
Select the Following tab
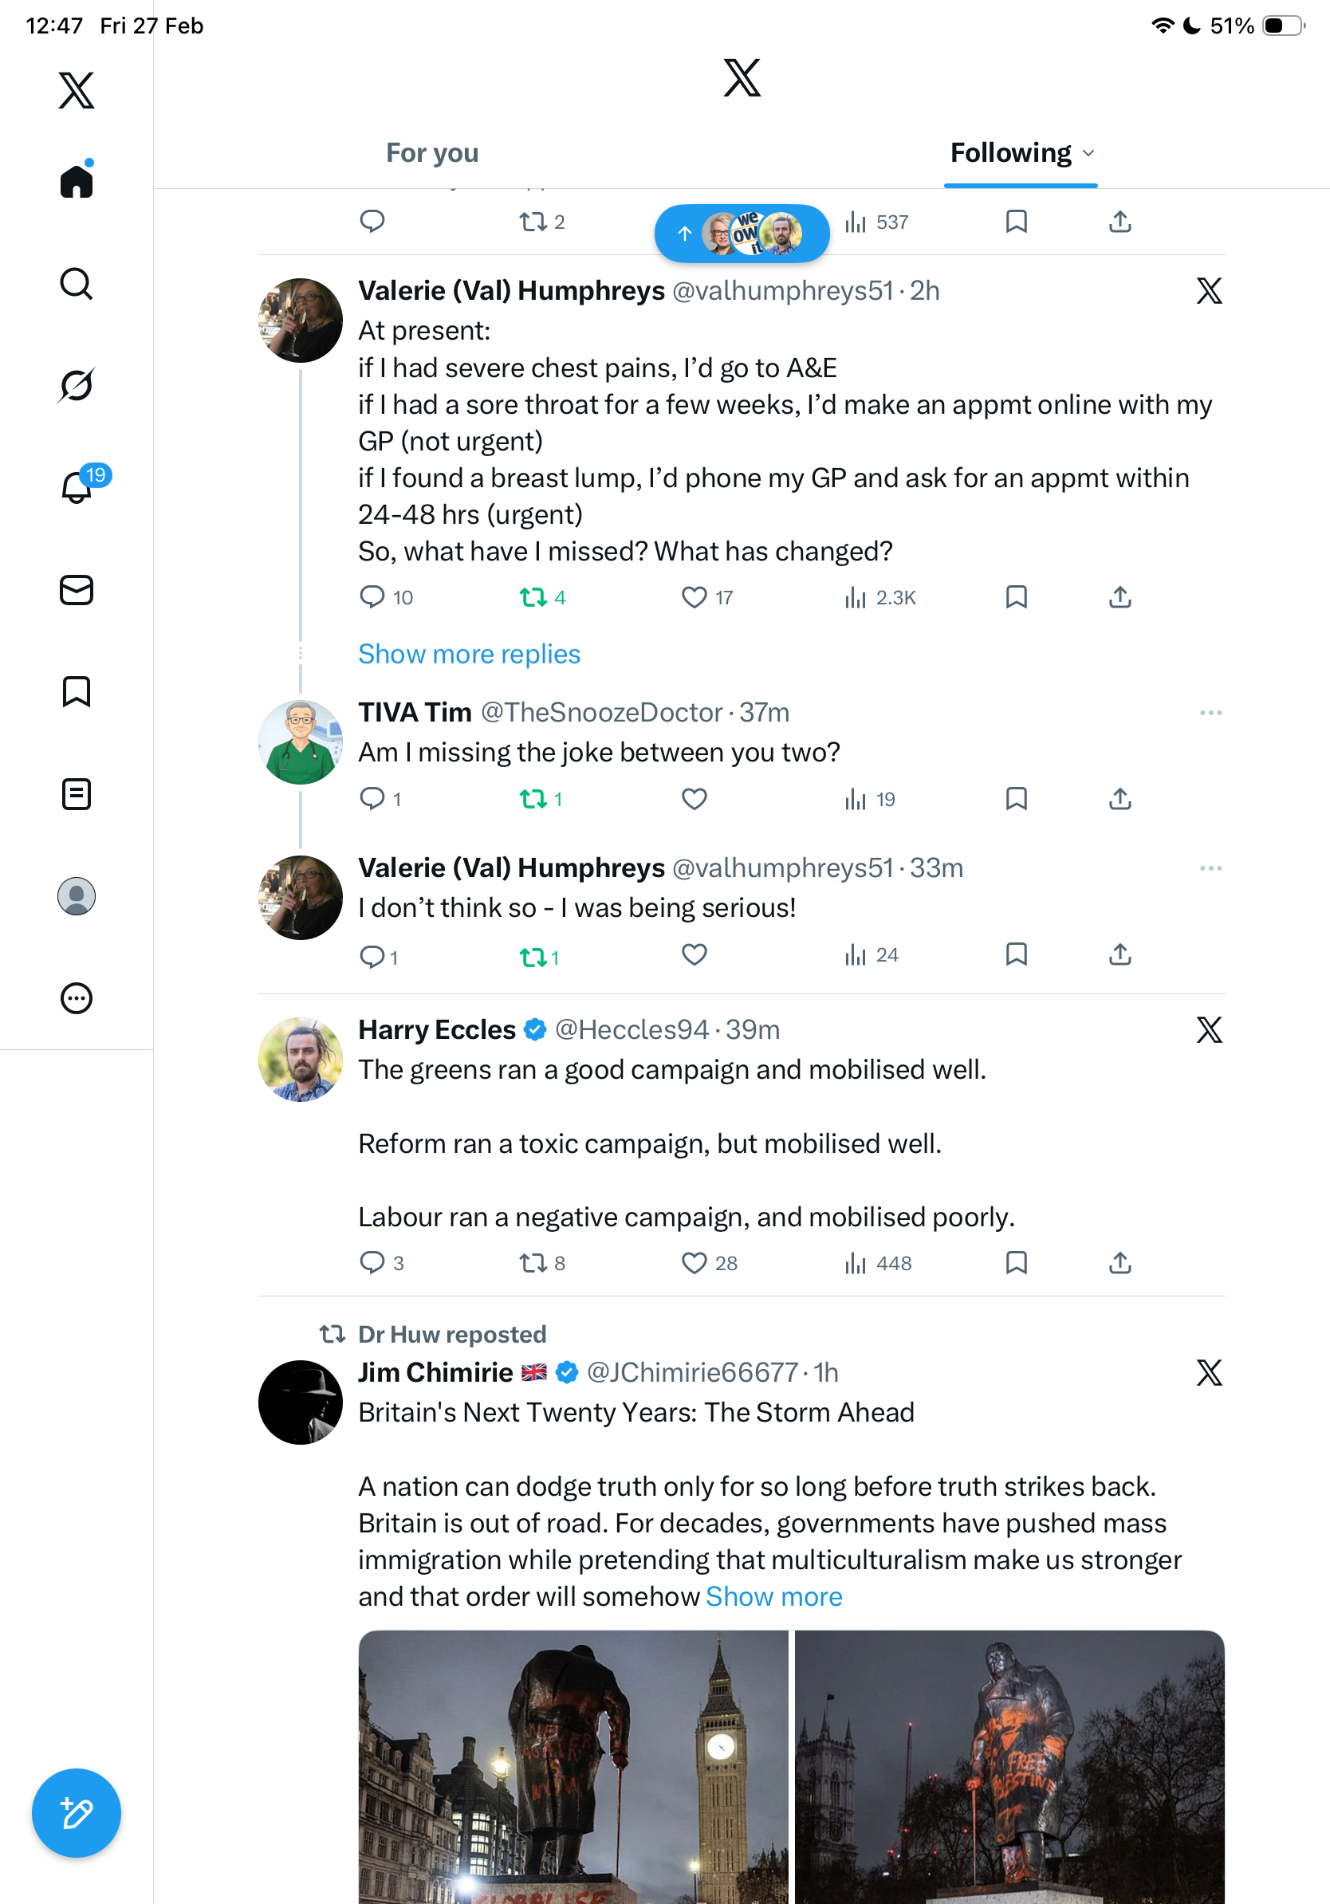(1010, 153)
